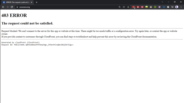
Task: Open the zoom magnifier in the address bar
Action: click(x=120, y=7)
